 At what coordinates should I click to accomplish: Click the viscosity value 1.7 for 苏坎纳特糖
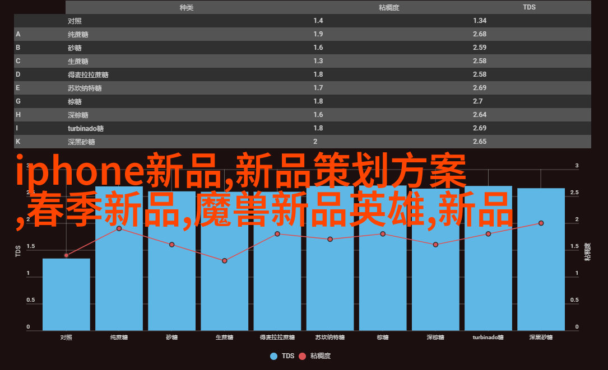click(x=318, y=87)
